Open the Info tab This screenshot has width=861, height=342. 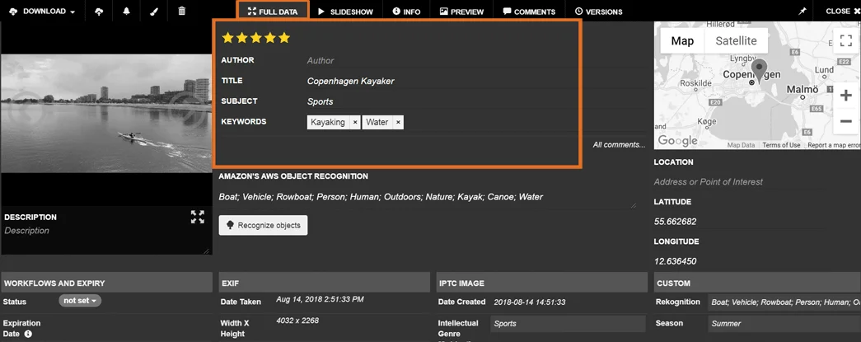pyautogui.click(x=406, y=12)
